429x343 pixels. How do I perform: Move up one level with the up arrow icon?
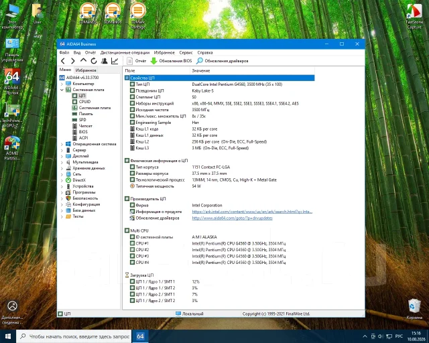click(83, 61)
